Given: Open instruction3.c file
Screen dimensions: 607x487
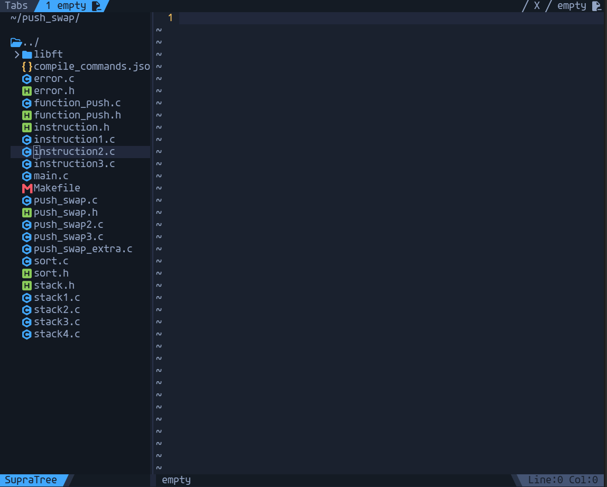Looking at the screenshot, I should pos(75,164).
